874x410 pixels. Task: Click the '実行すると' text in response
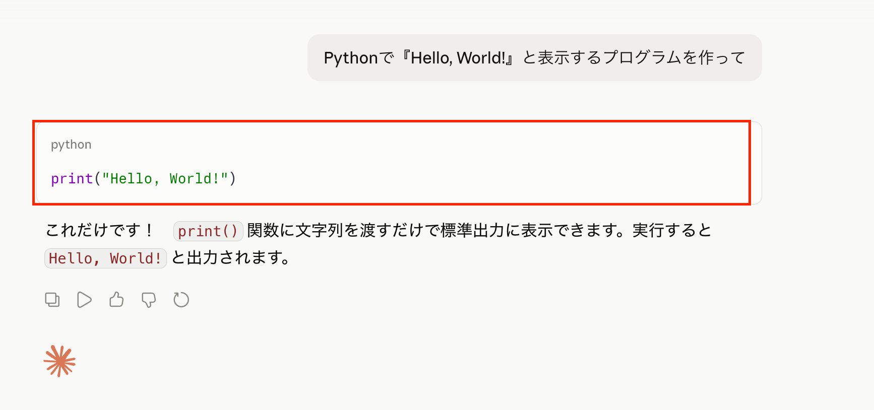point(672,231)
